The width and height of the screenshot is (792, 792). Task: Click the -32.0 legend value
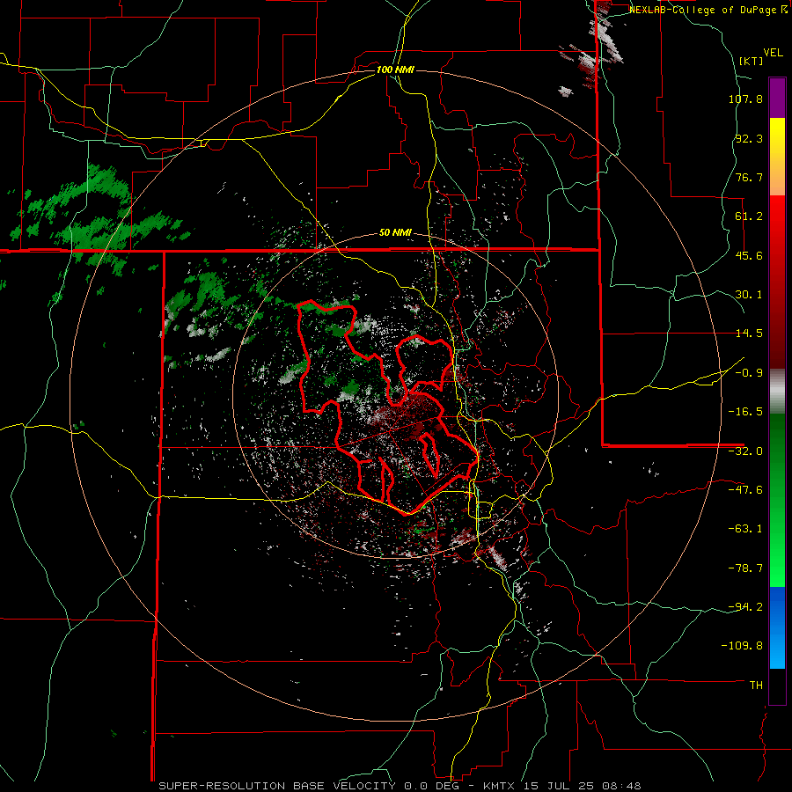pos(745,451)
